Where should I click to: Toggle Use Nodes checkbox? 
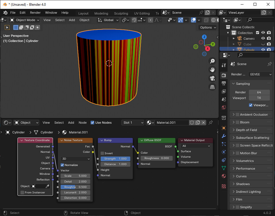92,123
